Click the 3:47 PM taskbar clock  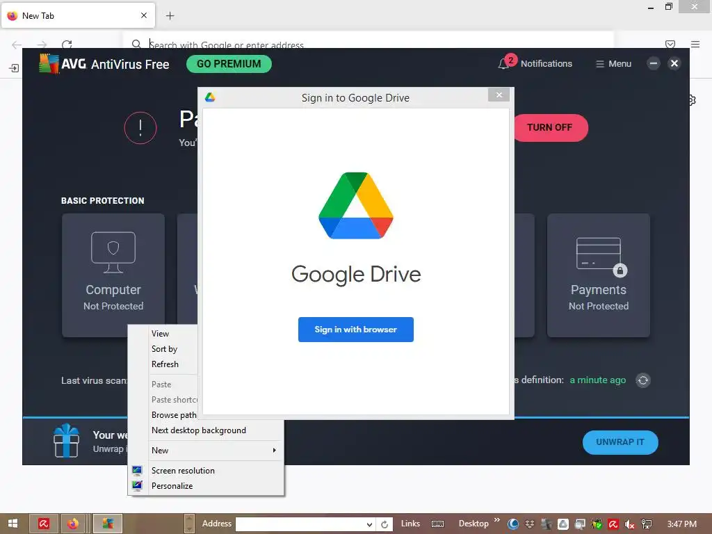(x=682, y=524)
